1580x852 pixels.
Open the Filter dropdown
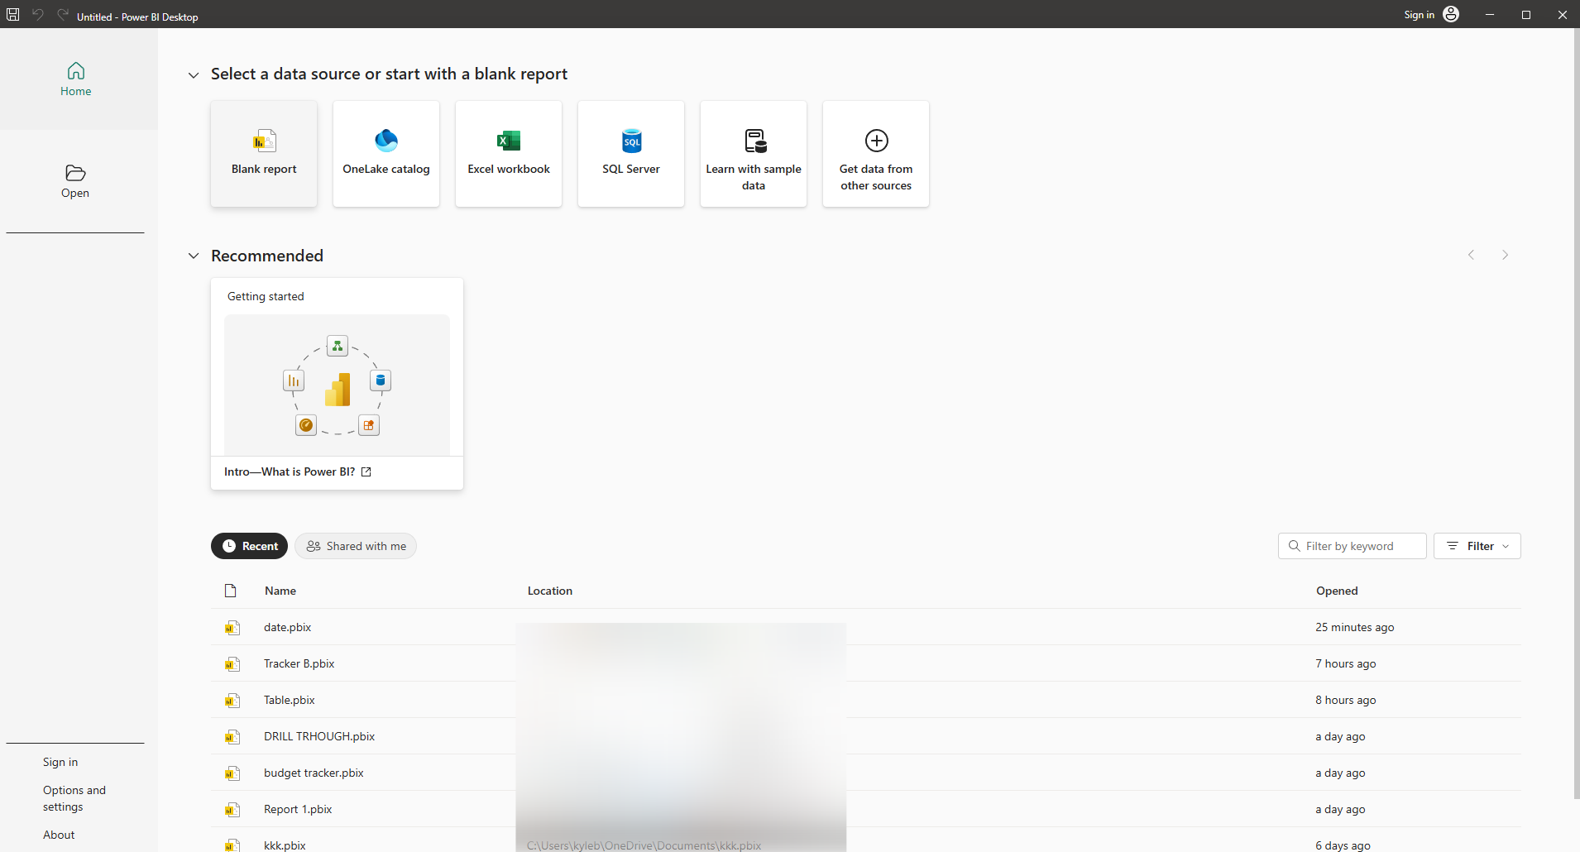tap(1477, 546)
